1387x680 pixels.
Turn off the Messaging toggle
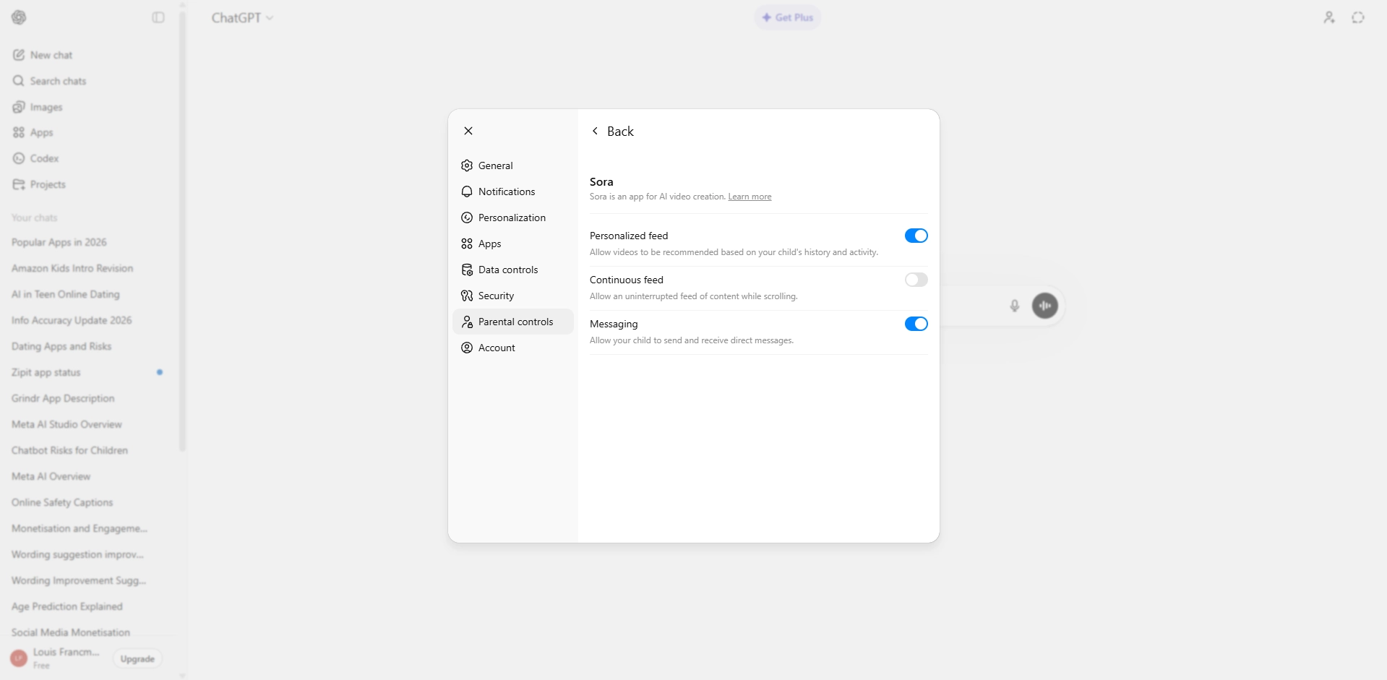pos(916,324)
